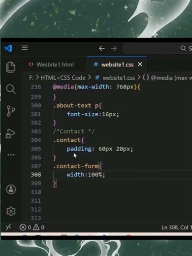Show additional views ellipsis

coord(11,155)
